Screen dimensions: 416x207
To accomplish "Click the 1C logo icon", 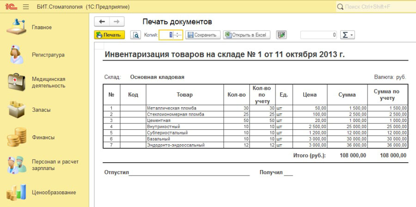I will pyautogui.click(x=11, y=6).
